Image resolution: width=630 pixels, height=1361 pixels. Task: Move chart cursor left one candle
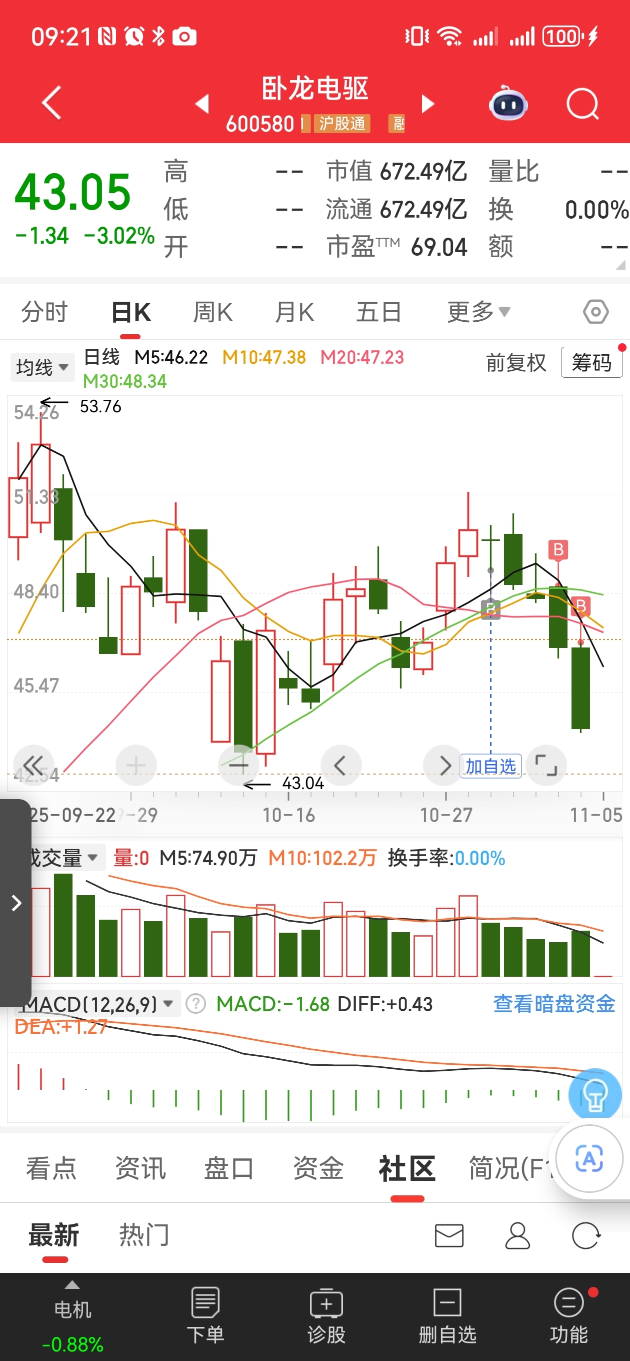tap(340, 765)
